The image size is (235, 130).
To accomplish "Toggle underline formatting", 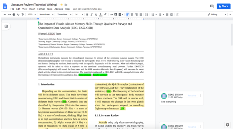I will [96, 15].
